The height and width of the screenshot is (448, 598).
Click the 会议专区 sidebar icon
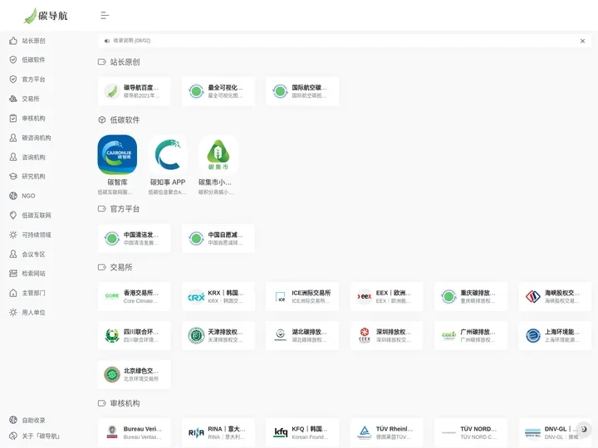[x=13, y=254]
